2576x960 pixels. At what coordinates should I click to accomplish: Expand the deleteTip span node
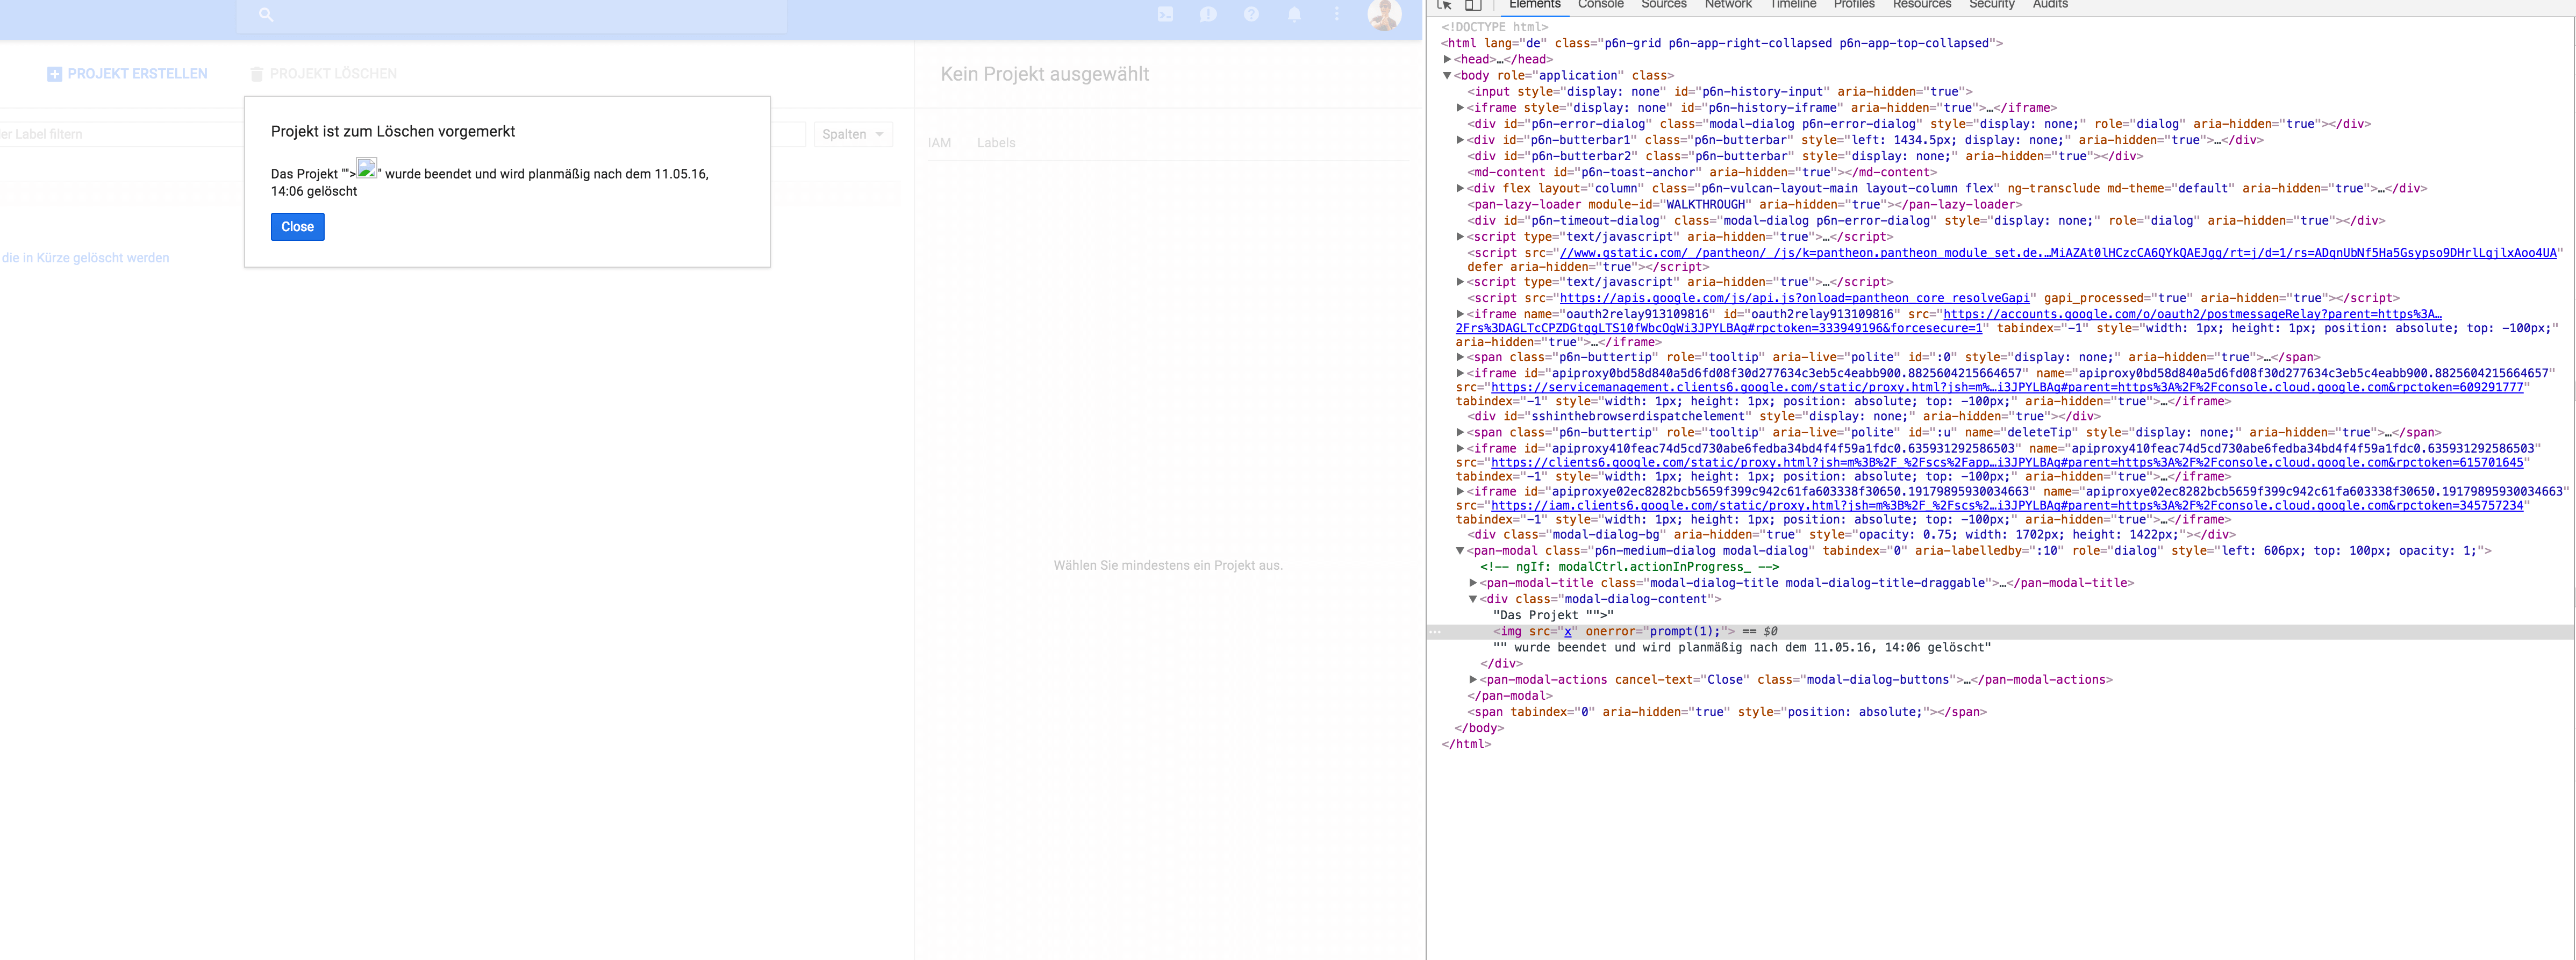[1460, 433]
